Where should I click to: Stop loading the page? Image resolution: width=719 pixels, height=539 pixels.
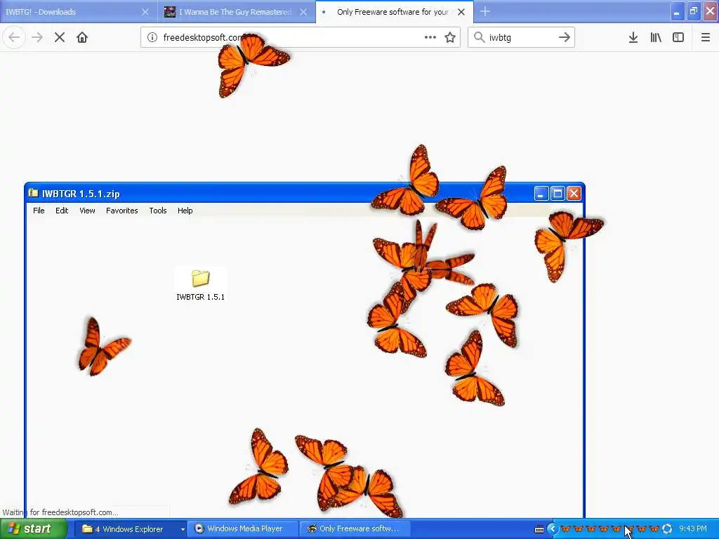point(60,38)
